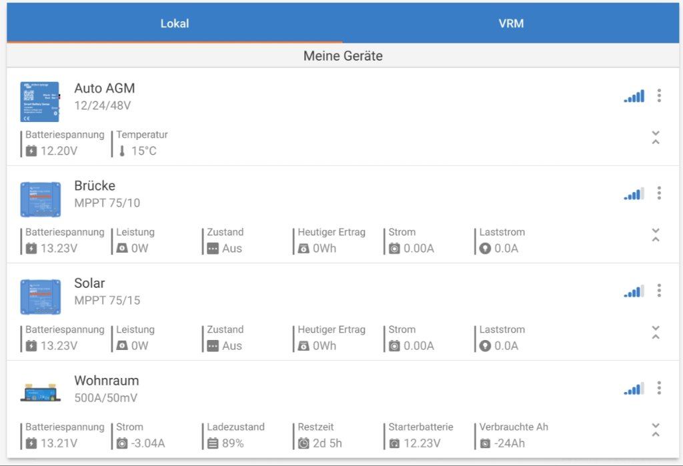Click the Wohnraum signal strength icon
The height and width of the screenshot is (466, 683).
tap(634, 389)
